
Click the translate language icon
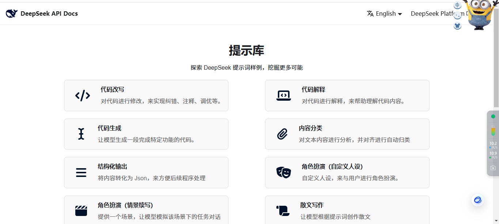(x=370, y=13)
